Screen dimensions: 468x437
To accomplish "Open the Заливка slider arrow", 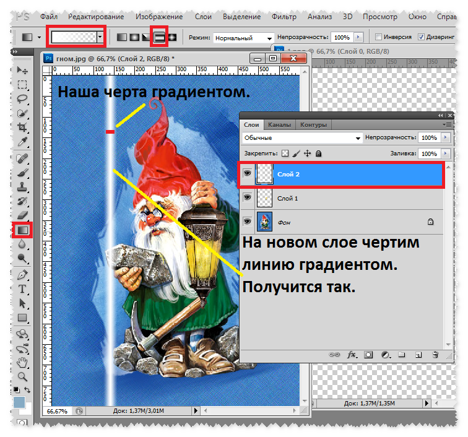I will [x=446, y=154].
